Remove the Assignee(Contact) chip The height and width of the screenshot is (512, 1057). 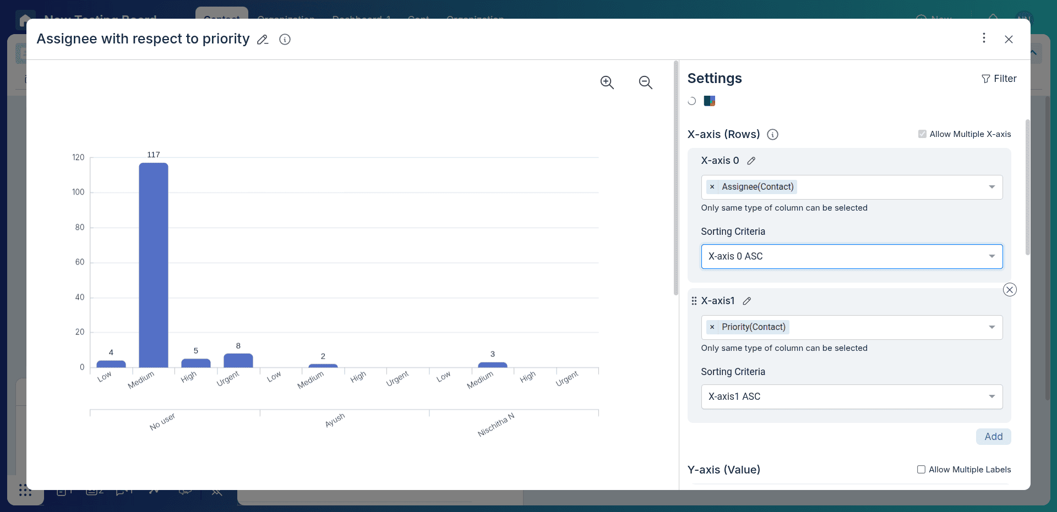(713, 187)
